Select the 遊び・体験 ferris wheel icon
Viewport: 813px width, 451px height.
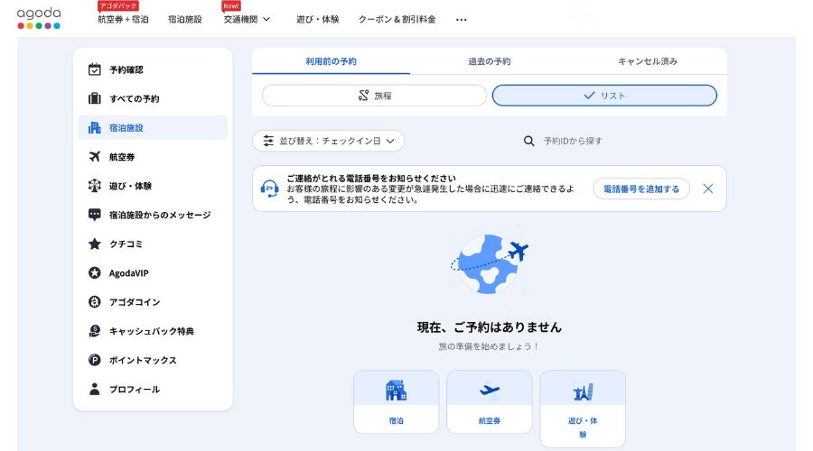[94, 186]
